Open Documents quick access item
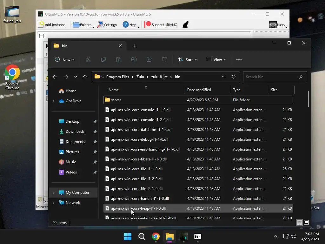 click(75, 142)
